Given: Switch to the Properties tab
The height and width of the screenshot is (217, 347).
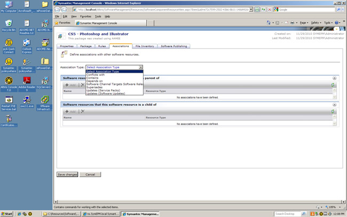Looking at the screenshot, I should click(67, 46).
